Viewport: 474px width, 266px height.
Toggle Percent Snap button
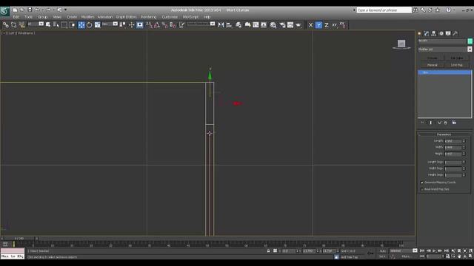pyautogui.click(x=164, y=25)
